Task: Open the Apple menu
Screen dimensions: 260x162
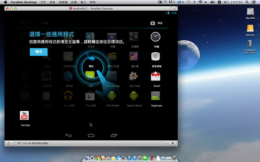Action: point(5,2)
